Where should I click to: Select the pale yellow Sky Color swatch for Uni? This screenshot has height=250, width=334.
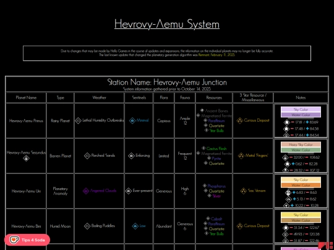[301, 180]
